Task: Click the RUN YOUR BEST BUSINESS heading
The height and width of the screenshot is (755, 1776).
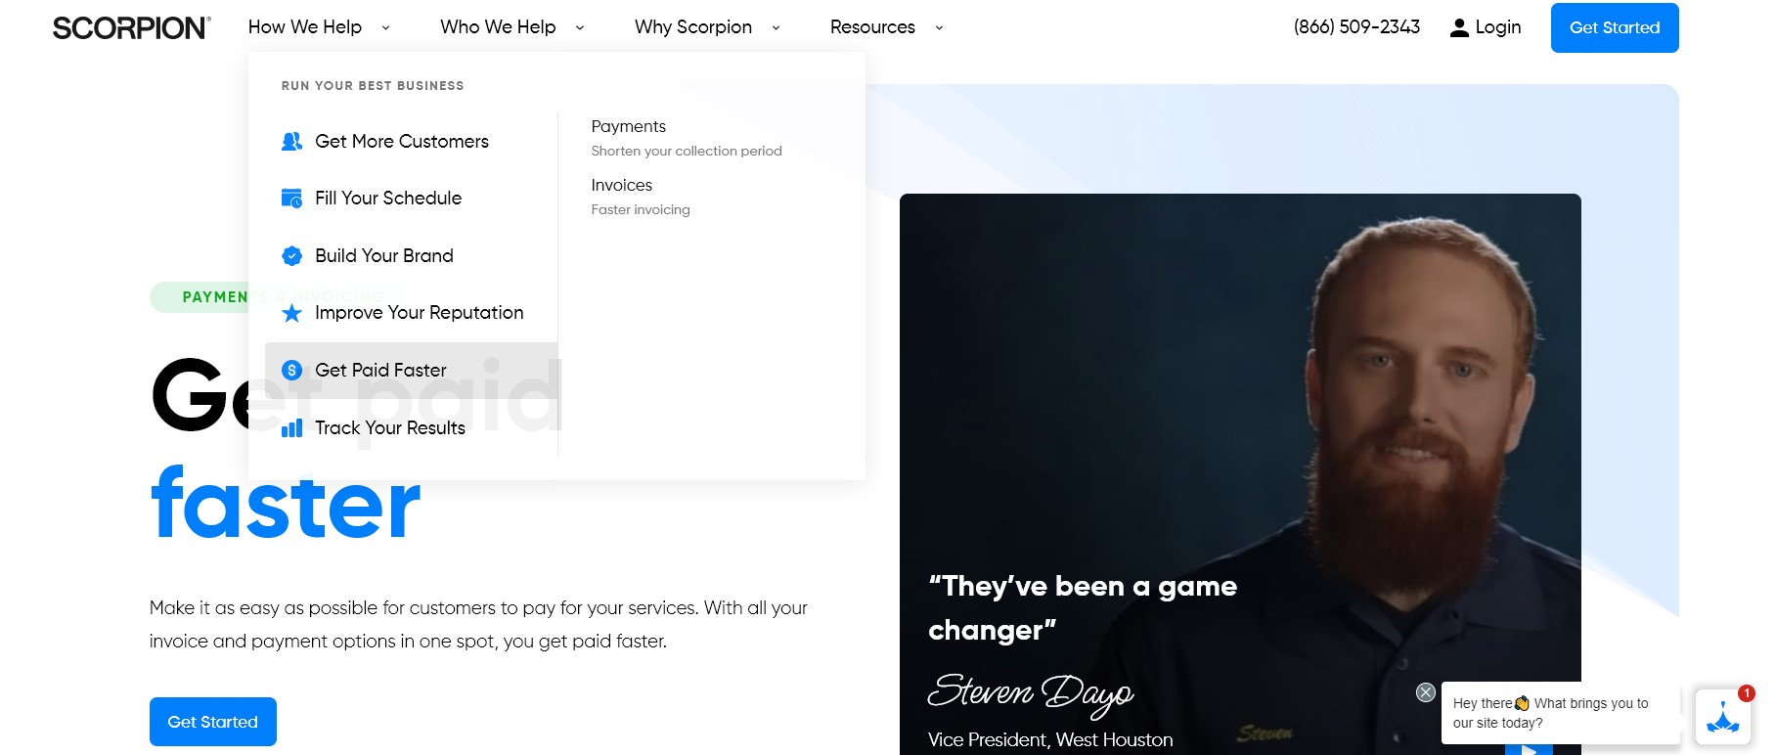Action: tap(373, 86)
